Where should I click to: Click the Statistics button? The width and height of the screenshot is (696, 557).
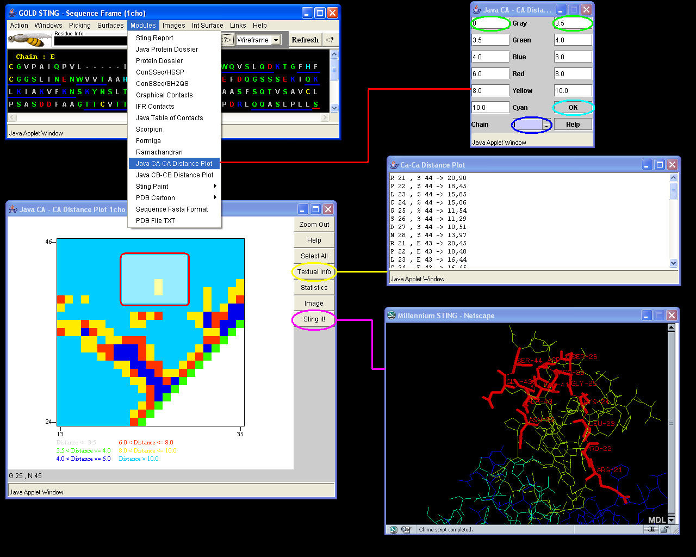(314, 287)
